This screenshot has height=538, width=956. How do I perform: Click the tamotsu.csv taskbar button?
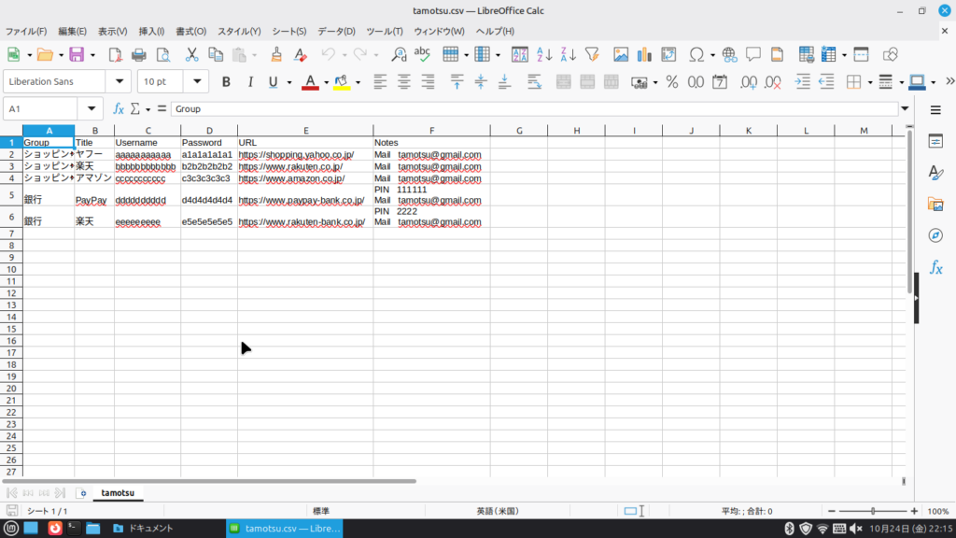[285, 529]
